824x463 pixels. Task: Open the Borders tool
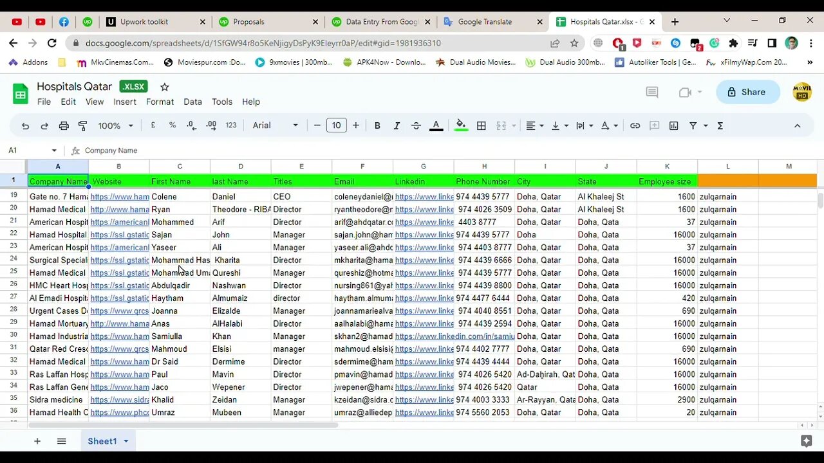click(x=481, y=126)
